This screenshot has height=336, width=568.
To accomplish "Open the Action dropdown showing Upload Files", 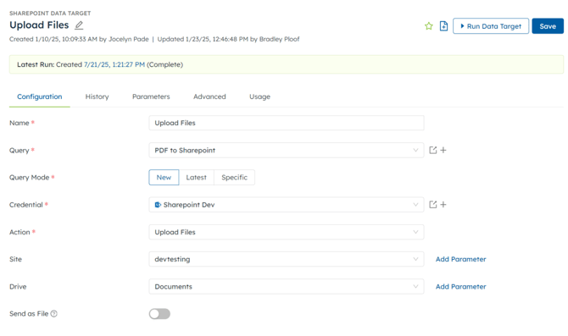I will [x=287, y=232].
